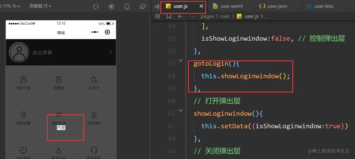
Task: Tap the 我的订单 icon
Action: pyautogui.click(x=23, y=79)
